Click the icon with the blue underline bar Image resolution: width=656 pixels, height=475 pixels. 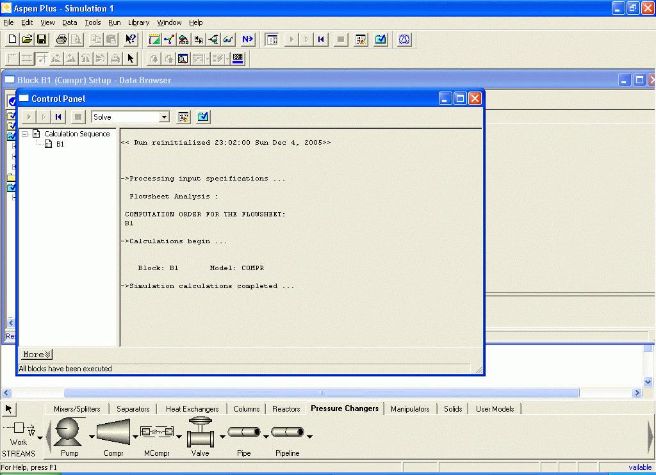pyautogui.click(x=238, y=58)
